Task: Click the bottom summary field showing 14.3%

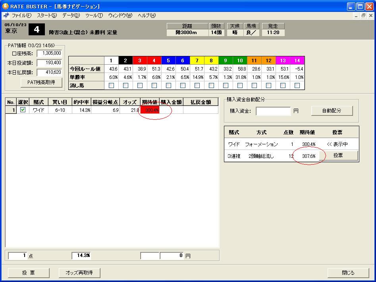Action: [x=81, y=256]
